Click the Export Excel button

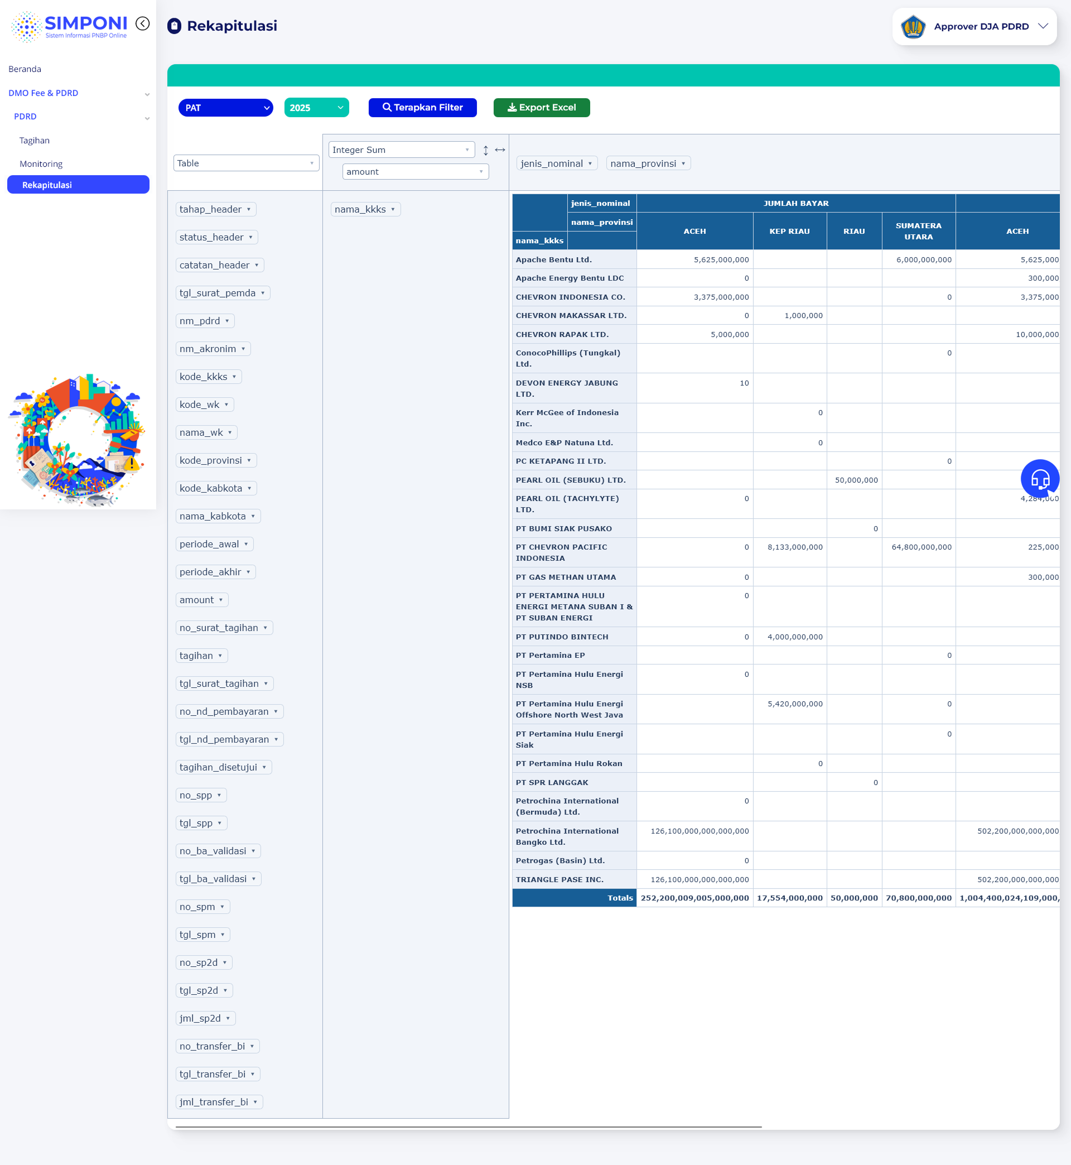[x=542, y=108]
